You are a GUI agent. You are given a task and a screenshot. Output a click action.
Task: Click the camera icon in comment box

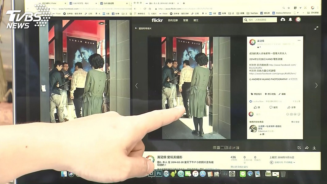(x=291, y=114)
